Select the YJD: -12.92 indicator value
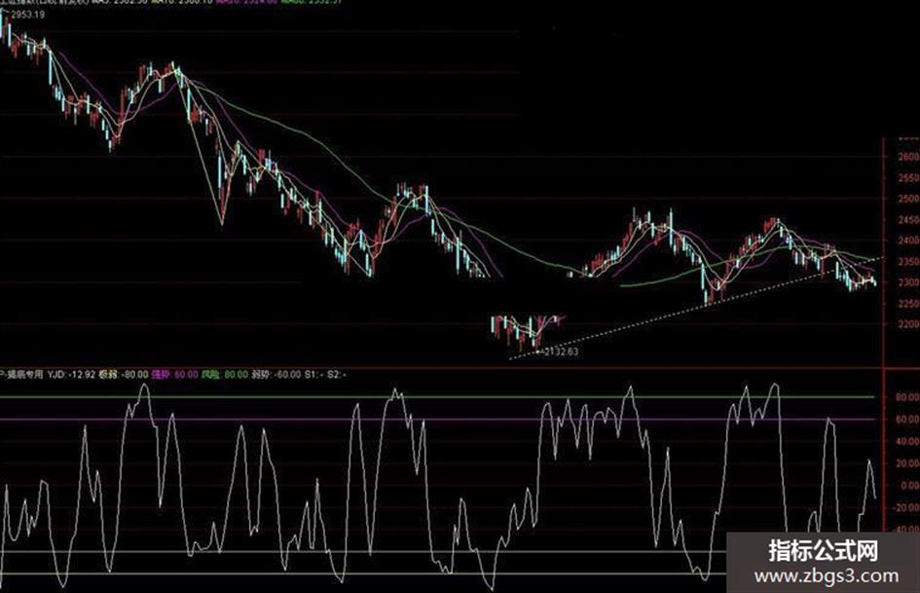920x593 pixels. (x=71, y=374)
